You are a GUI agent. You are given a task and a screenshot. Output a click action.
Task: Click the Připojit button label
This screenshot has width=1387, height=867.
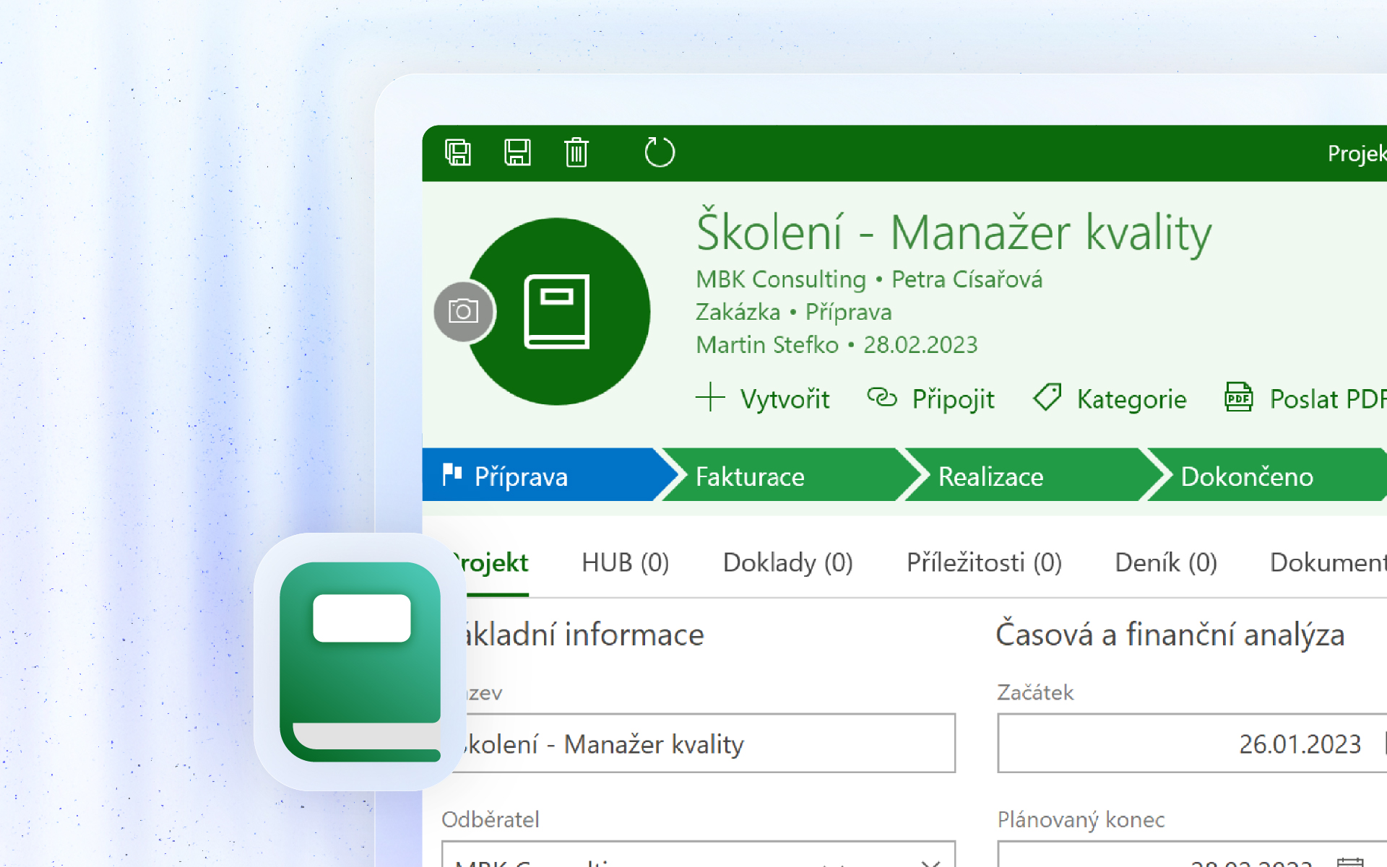tap(953, 398)
